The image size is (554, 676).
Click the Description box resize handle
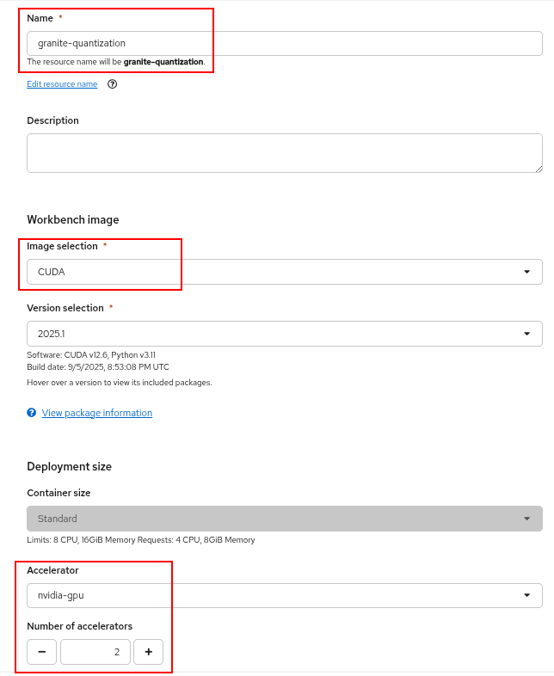tap(538, 168)
